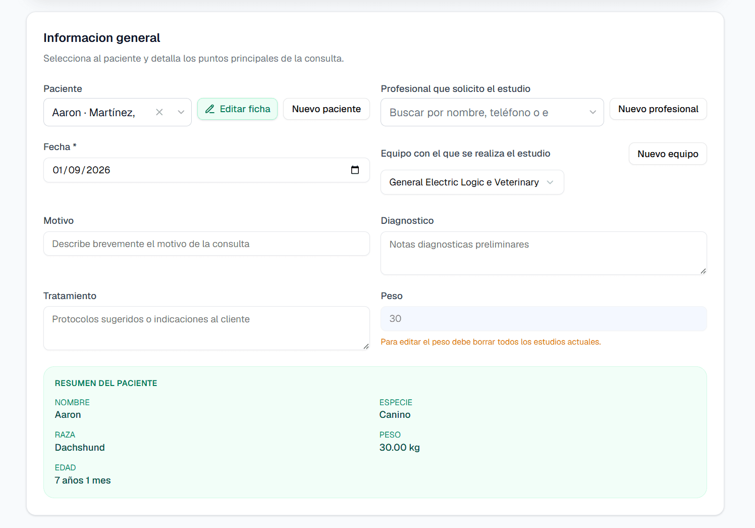Image resolution: width=755 pixels, height=528 pixels.
Task: Select the breed value 'Dachshund'
Action: tap(80, 448)
